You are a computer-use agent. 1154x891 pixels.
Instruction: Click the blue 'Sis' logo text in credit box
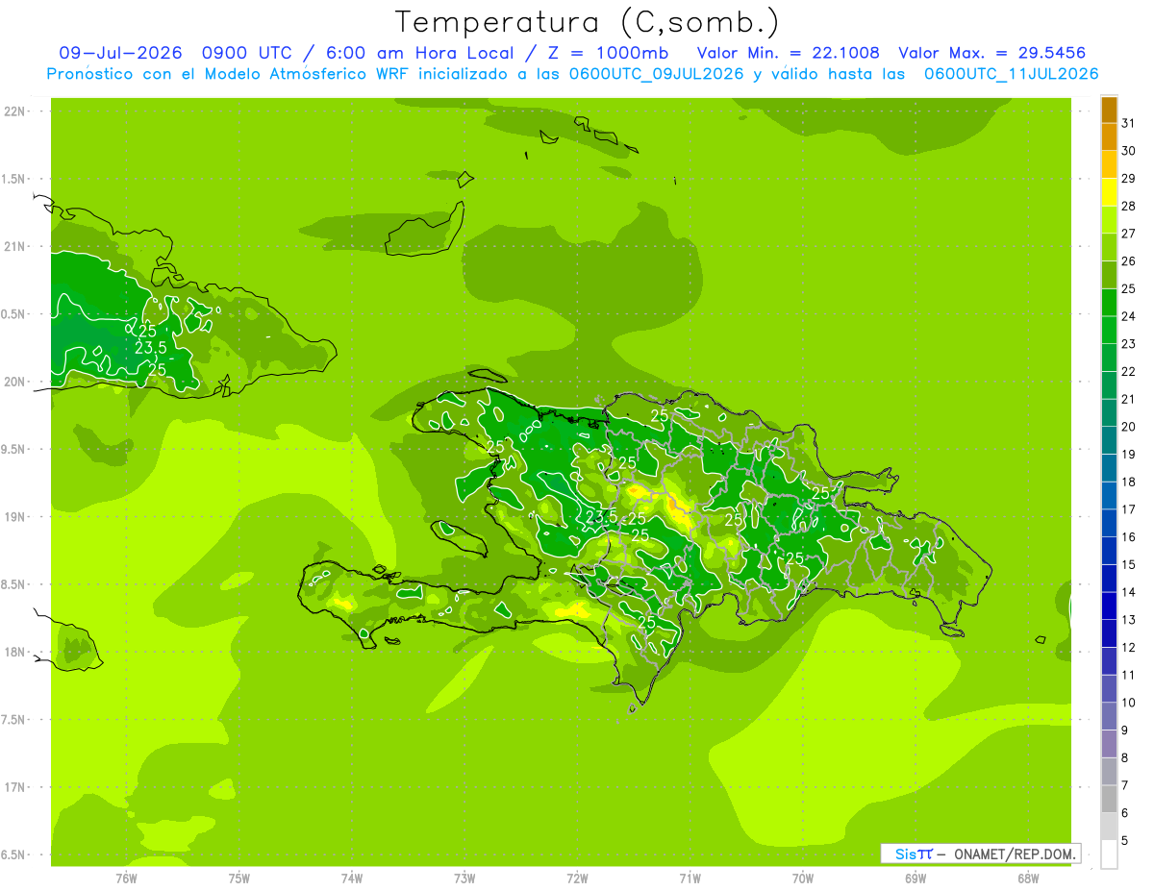(904, 854)
